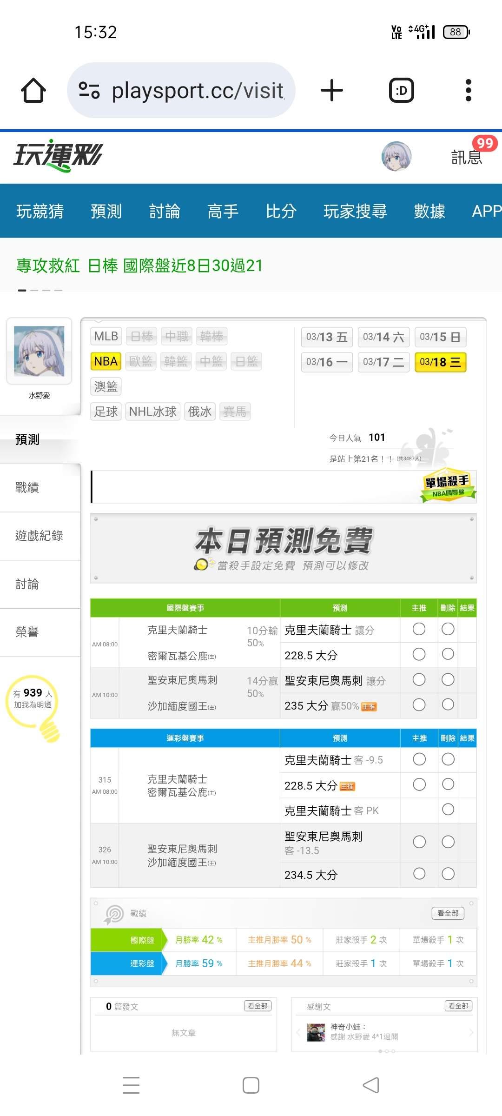Screen dimensions: 502x1116
Task: Choose date 03/18 三
Action: pyautogui.click(x=440, y=362)
